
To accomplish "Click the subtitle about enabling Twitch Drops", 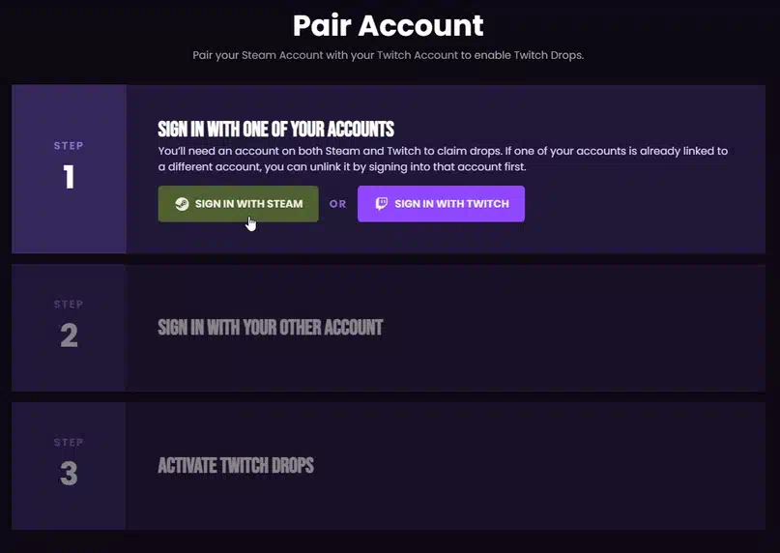I will (x=389, y=54).
